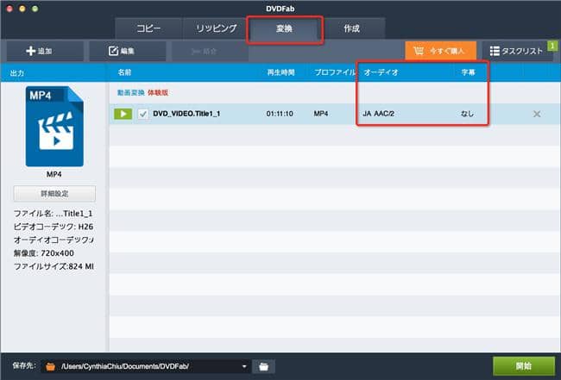Open the タスクリスト task list
Image resolution: width=561 pixels, height=380 pixels.
click(516, 51)
